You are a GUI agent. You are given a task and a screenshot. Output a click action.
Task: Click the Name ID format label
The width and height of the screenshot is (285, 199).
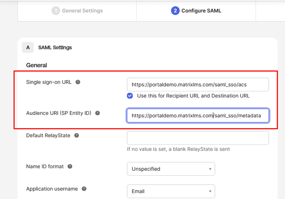(45, 166)
